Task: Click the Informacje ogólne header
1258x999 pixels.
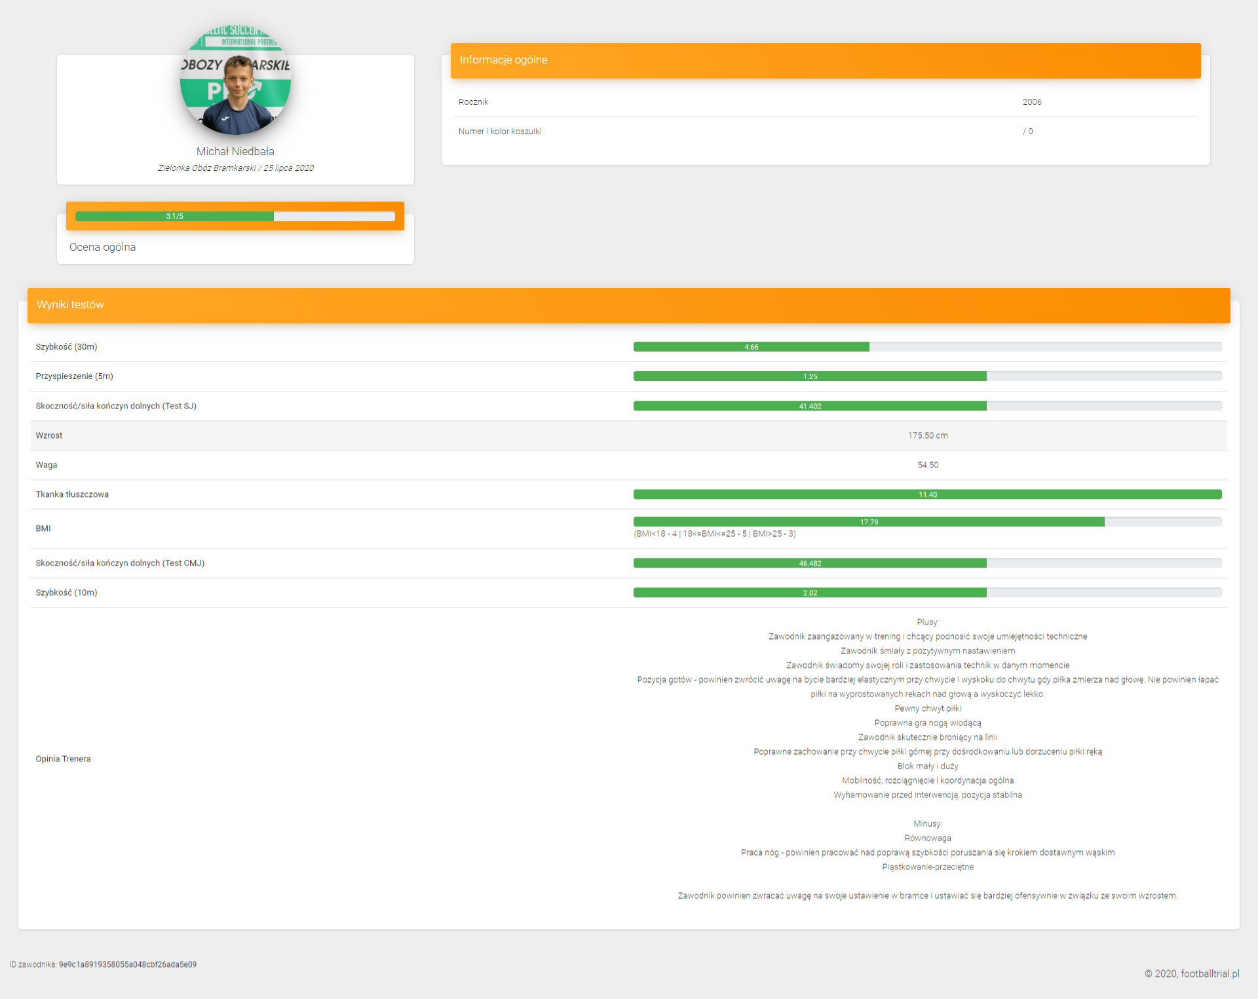Action: coord(503,60)
